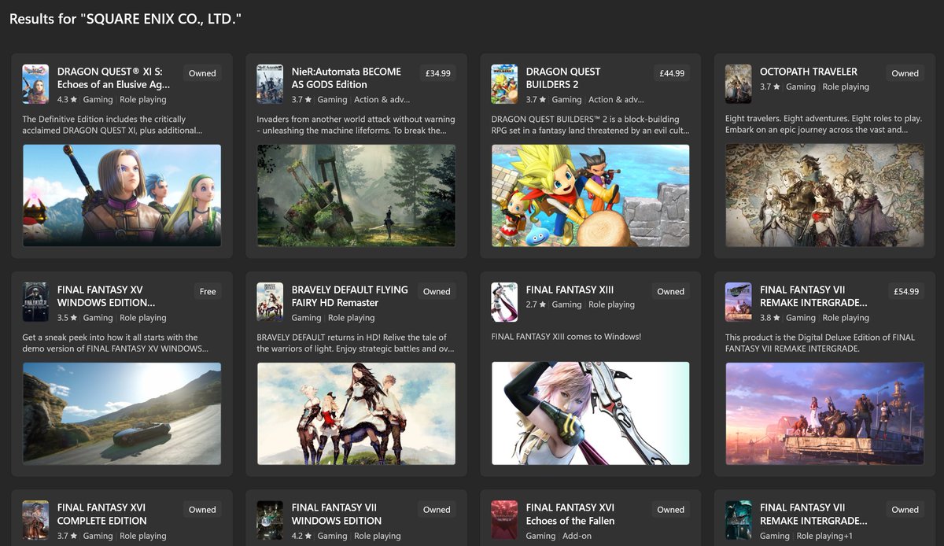
Task: Click 4.3 star rating on DRAGON QUEST XI S
Action: pos(66,100)
